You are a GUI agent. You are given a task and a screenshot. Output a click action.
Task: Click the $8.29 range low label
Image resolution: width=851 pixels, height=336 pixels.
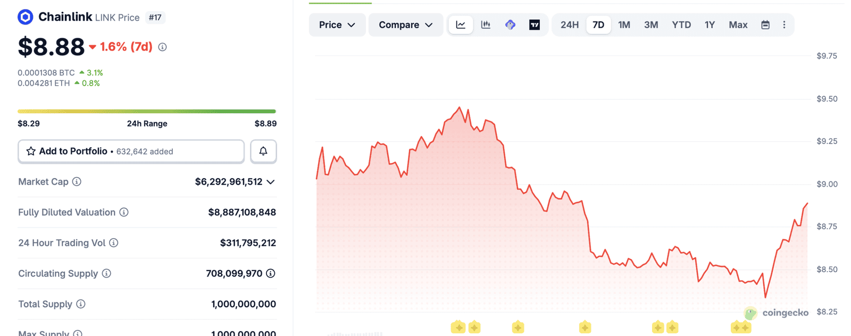coord(29,123)
